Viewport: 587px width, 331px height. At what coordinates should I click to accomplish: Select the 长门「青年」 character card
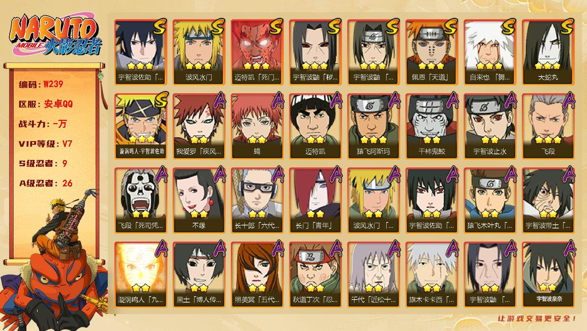pyautogui.click(x=315, y=201)
